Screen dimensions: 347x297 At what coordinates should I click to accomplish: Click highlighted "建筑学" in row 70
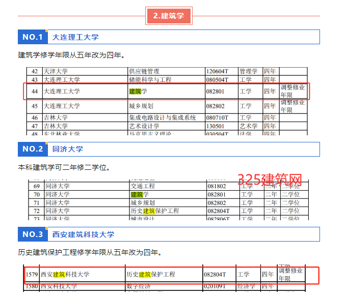pyautogui.click(x=140, y=195)
